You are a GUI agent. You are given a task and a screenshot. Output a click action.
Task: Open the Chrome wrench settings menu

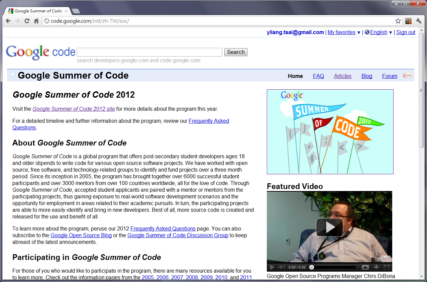point(419,21)
